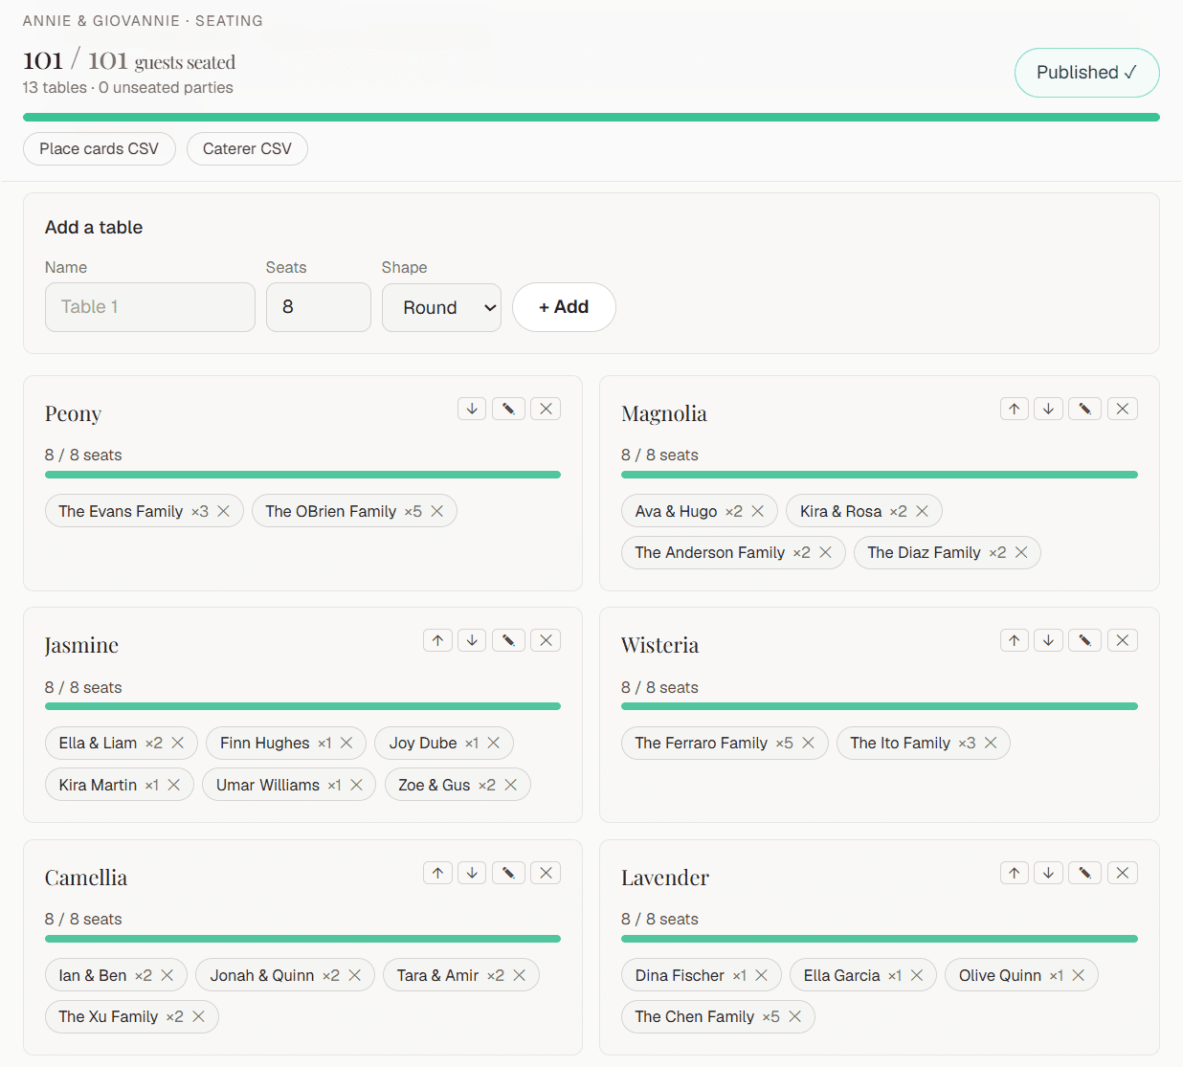Remove The Evans Family from Peony

point(223,511)
